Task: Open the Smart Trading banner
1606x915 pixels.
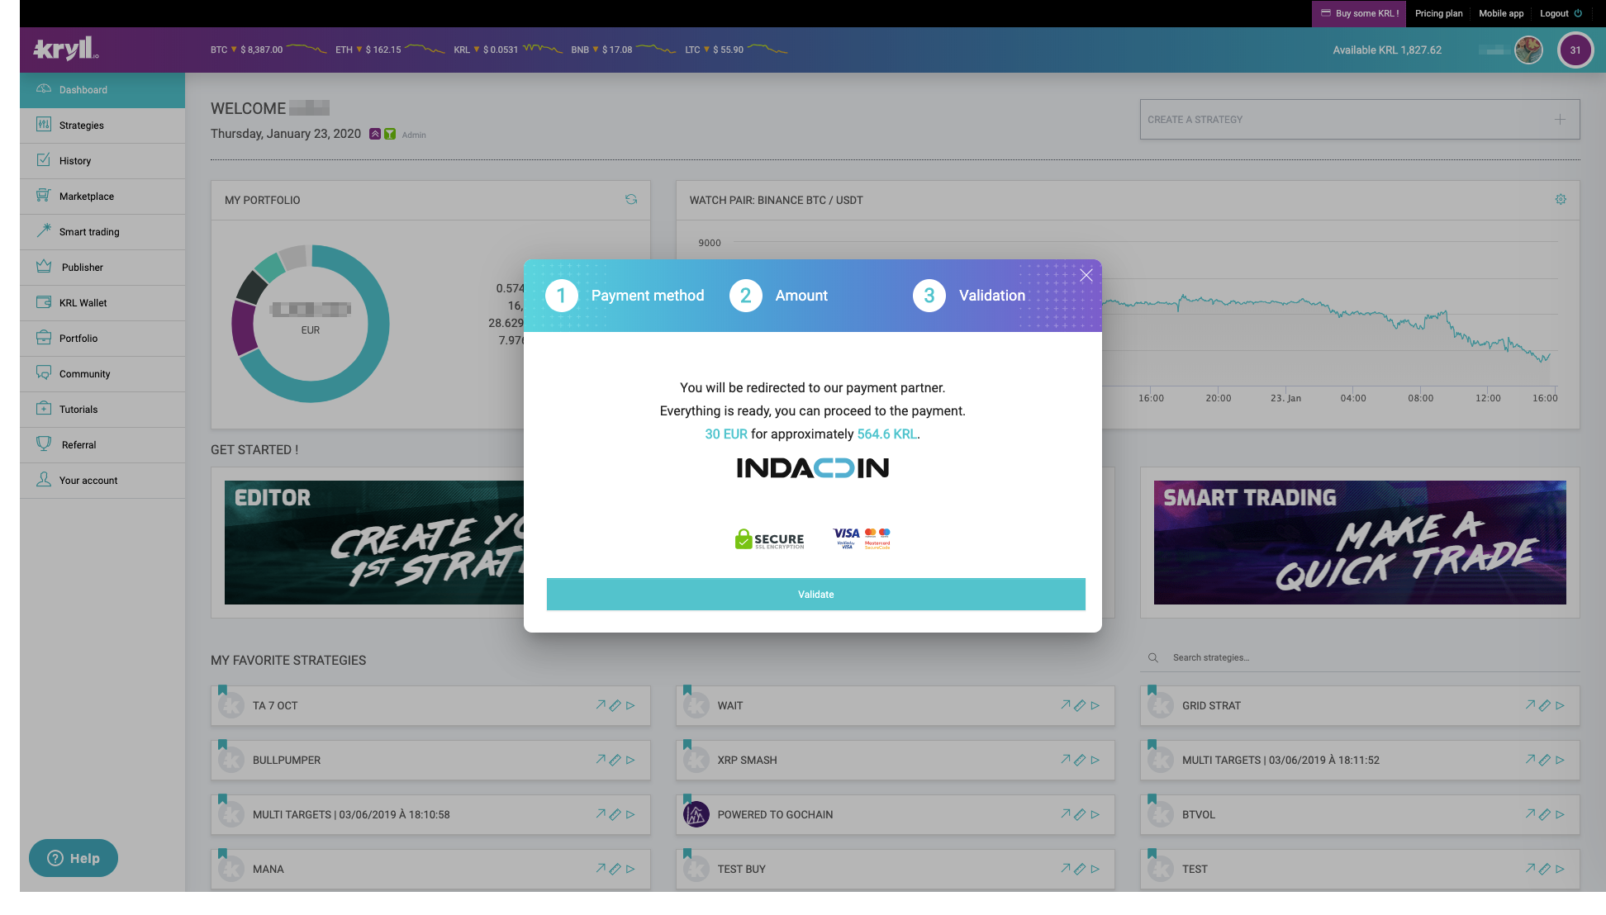Action: tap(1360, 543)
